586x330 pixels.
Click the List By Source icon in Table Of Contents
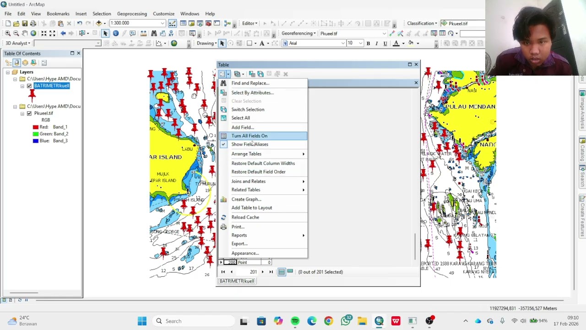(17, 63)
